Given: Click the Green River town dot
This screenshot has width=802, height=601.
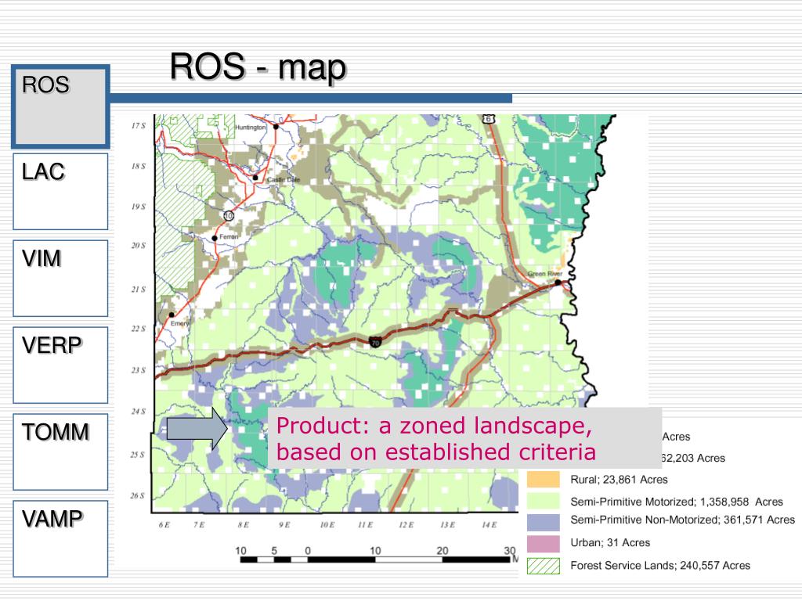Looking at the screenshot, I should click(x=558, y=283).
